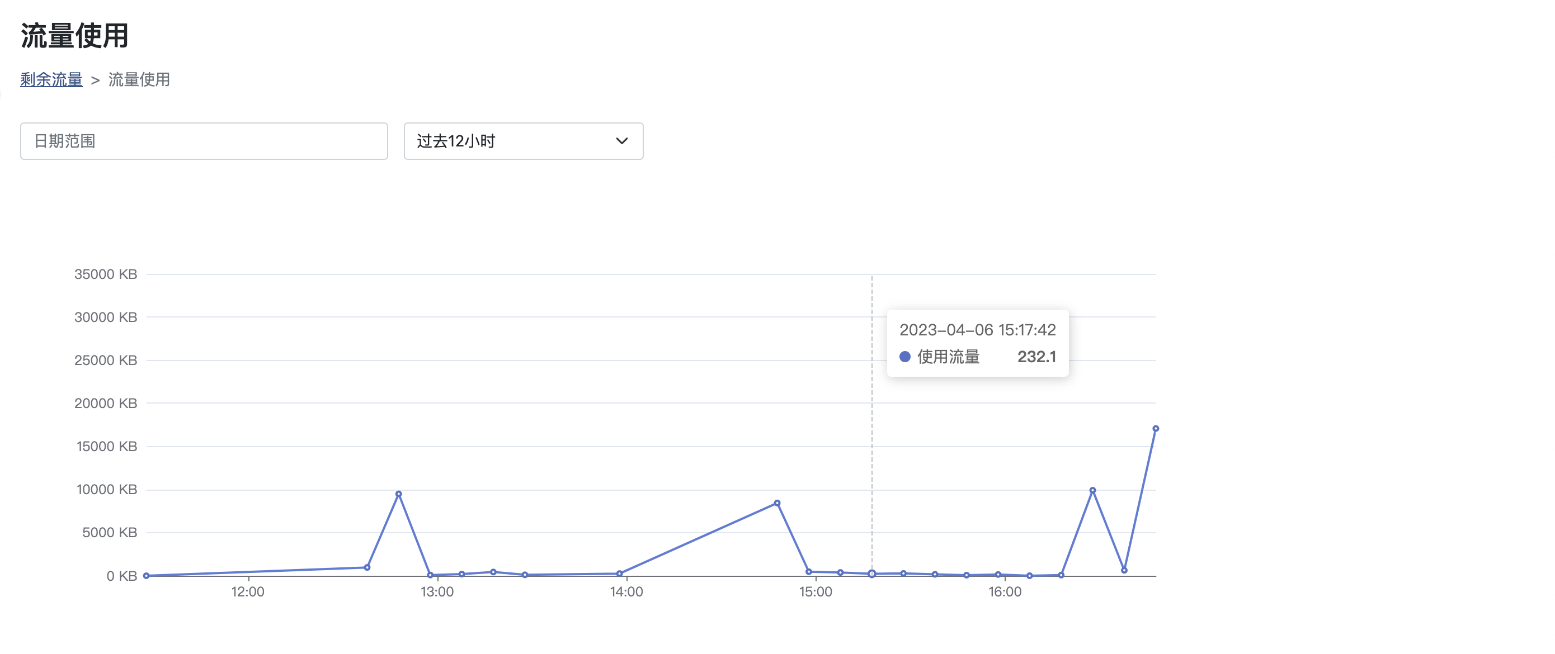Click the first data point at chart's left edge

(146, 576)
